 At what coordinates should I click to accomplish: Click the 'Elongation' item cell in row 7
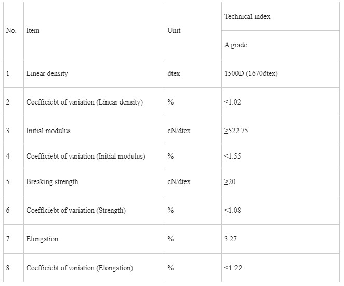click(42, 239)
